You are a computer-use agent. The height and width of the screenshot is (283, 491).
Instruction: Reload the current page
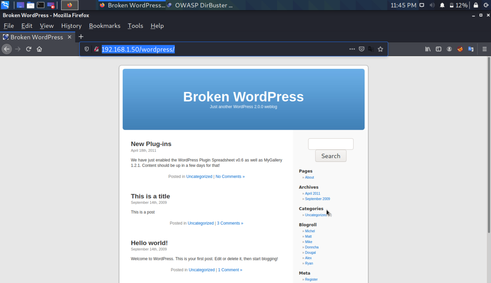click(29, 49)
